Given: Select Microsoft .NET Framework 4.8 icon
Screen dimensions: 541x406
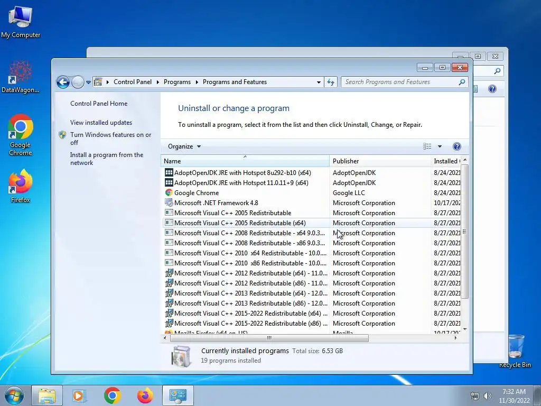Looking at the screenshot, I should [x=169, y=202].
